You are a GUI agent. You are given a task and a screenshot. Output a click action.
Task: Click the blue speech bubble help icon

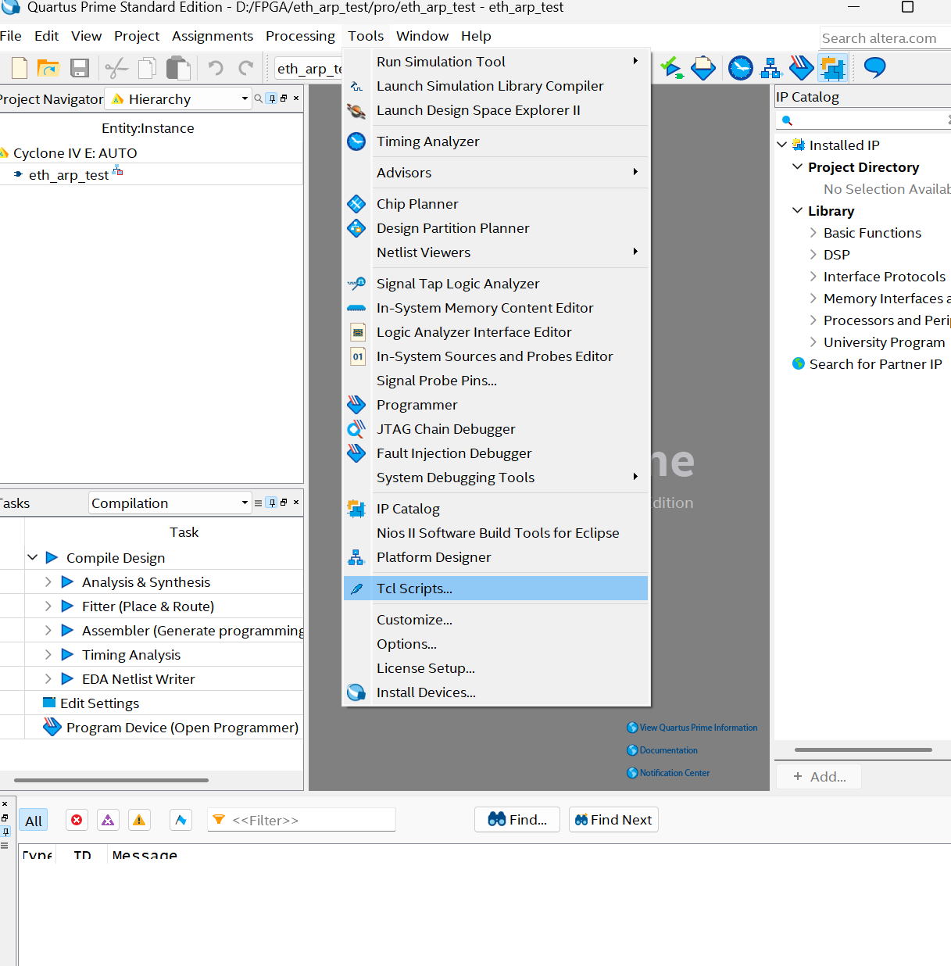875,69
